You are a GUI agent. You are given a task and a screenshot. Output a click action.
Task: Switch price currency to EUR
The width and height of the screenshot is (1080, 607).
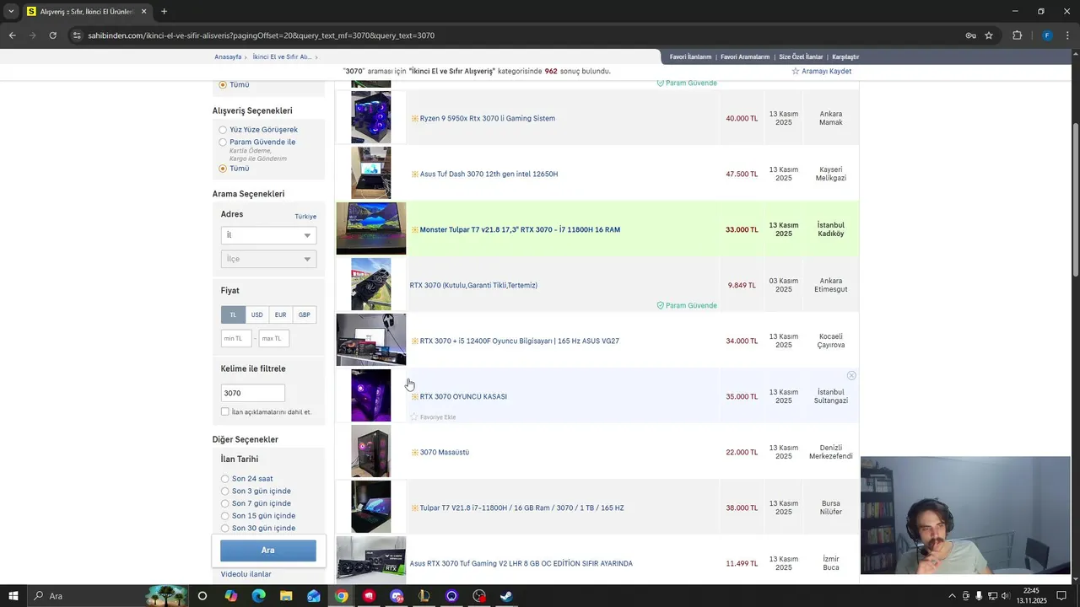pos(280,314)
